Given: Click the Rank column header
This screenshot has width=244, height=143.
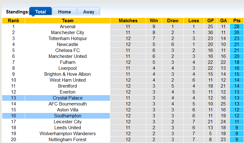Looking at the screenshot, I should (14, 21).
